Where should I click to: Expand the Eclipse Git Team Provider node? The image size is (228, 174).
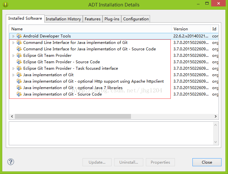point(13,56)
